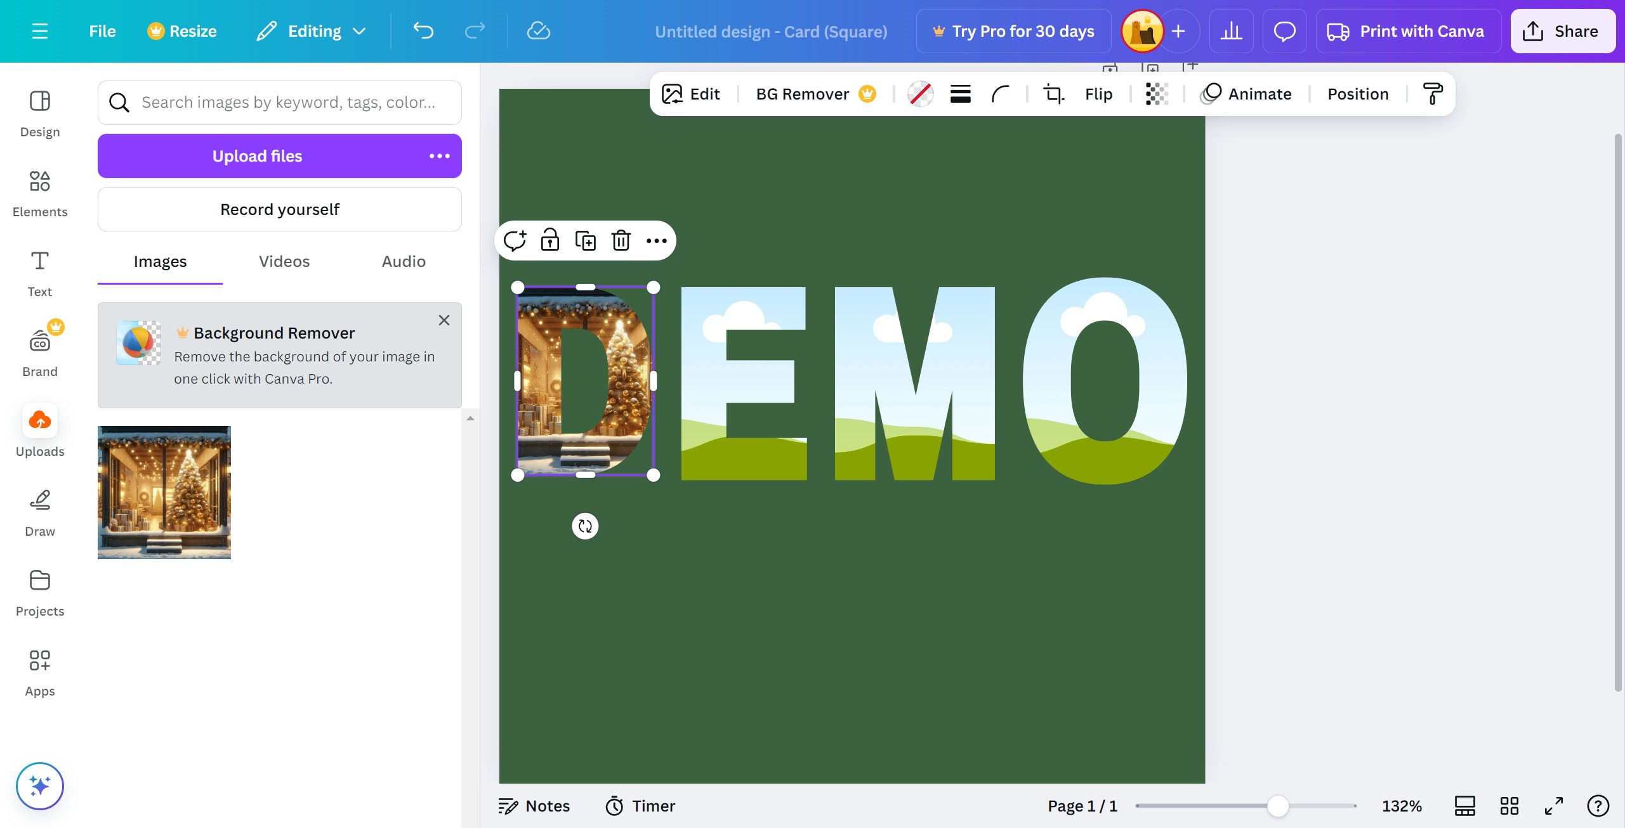
Task: Toggle grid view in bottom bar
Action: (1509, 806)
